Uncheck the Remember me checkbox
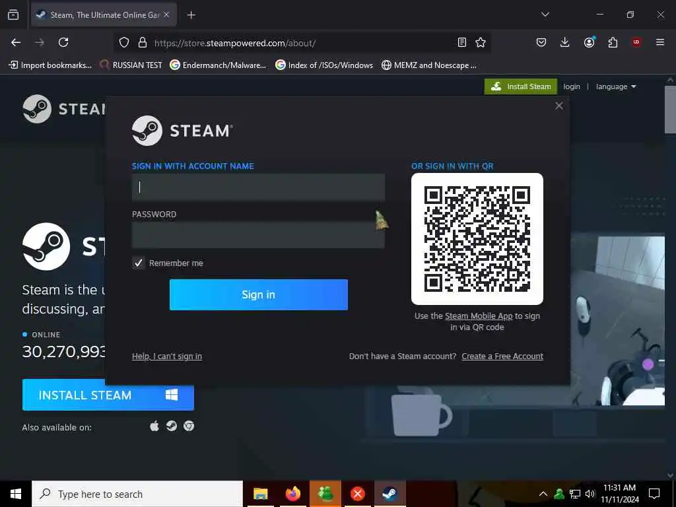 point(139,263)
